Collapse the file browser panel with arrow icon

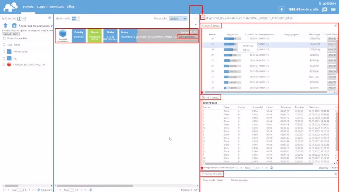point(50,17)
